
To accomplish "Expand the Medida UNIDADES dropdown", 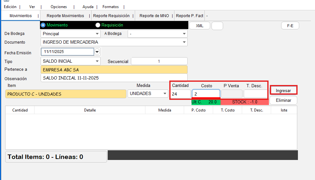I will pyautogui.click(x=165, y=94).
